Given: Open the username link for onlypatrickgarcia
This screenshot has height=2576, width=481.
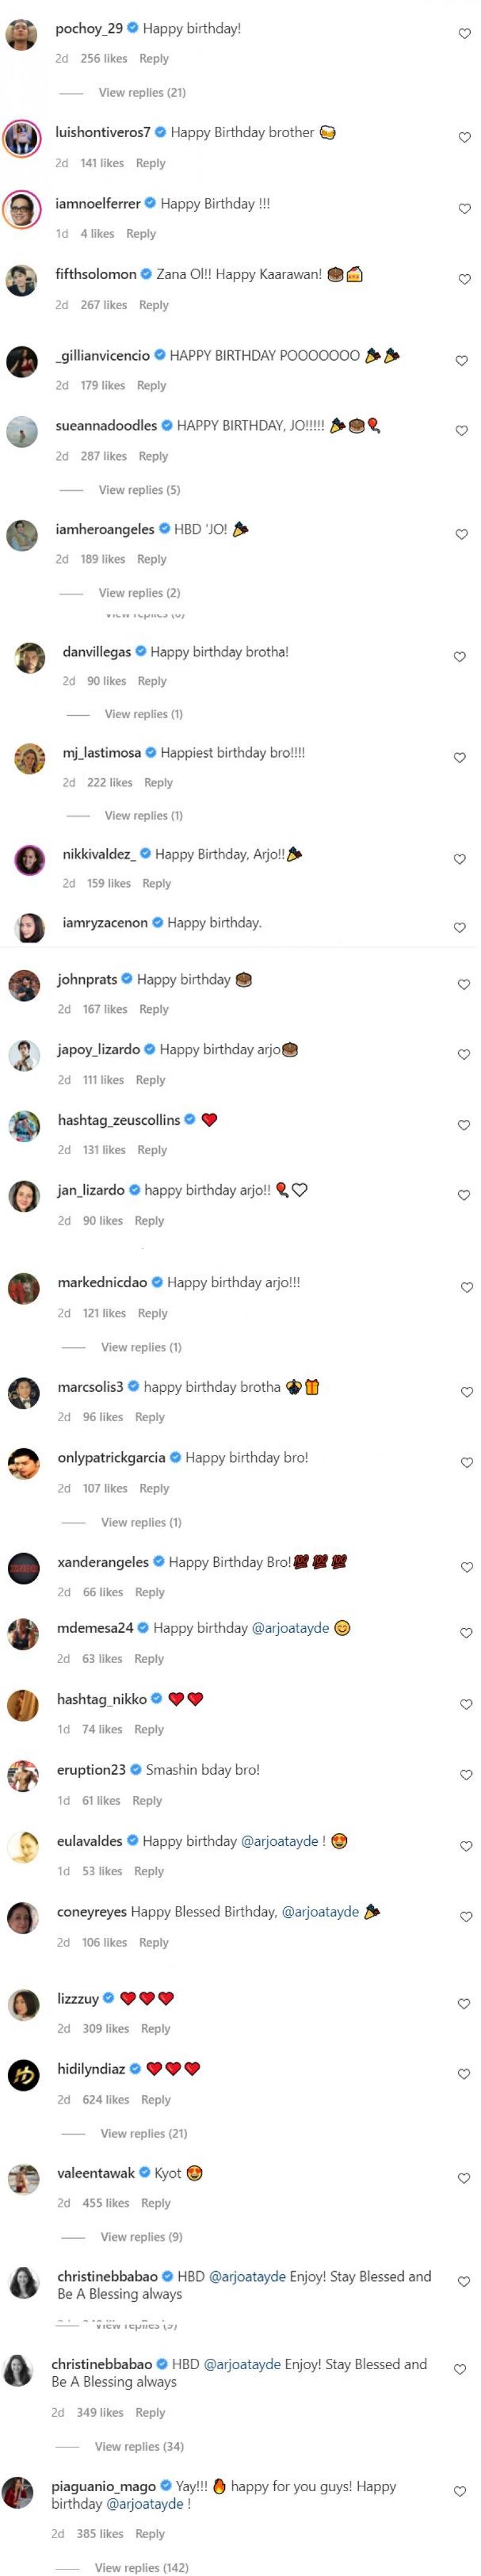Looking at the screenshot, I should 111,1458.
